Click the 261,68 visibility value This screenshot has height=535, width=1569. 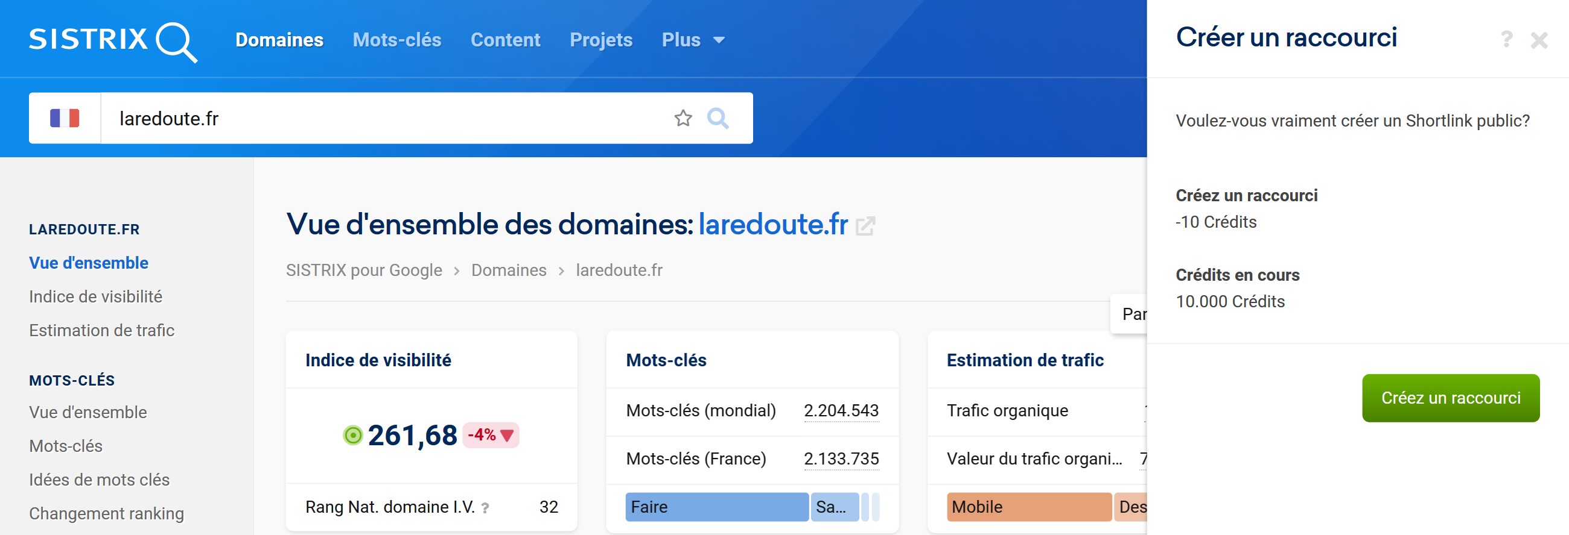pyautogui.click(x=412, y=436)
